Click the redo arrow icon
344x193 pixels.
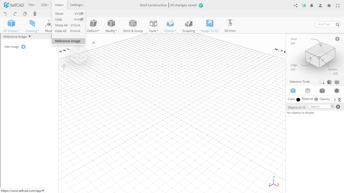pos(15,14)
